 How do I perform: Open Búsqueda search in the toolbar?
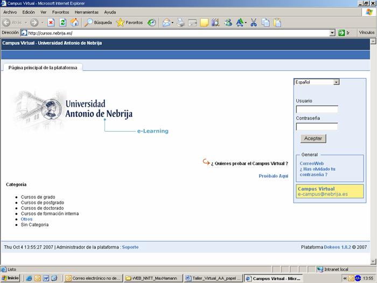pyautogui.click(x=98, y=23)
